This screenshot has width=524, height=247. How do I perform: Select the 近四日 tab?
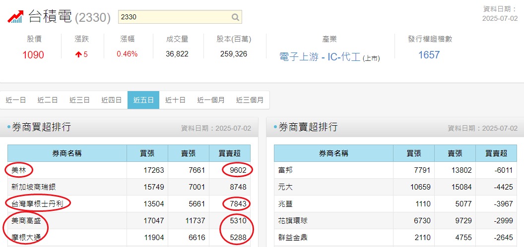click(x=112, y=100)
